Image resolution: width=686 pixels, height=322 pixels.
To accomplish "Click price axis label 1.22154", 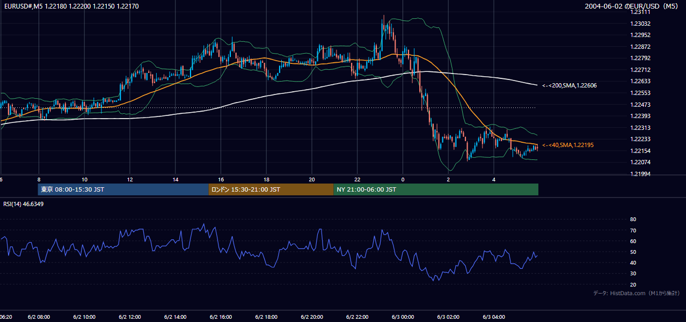I will tap(640, 151).
